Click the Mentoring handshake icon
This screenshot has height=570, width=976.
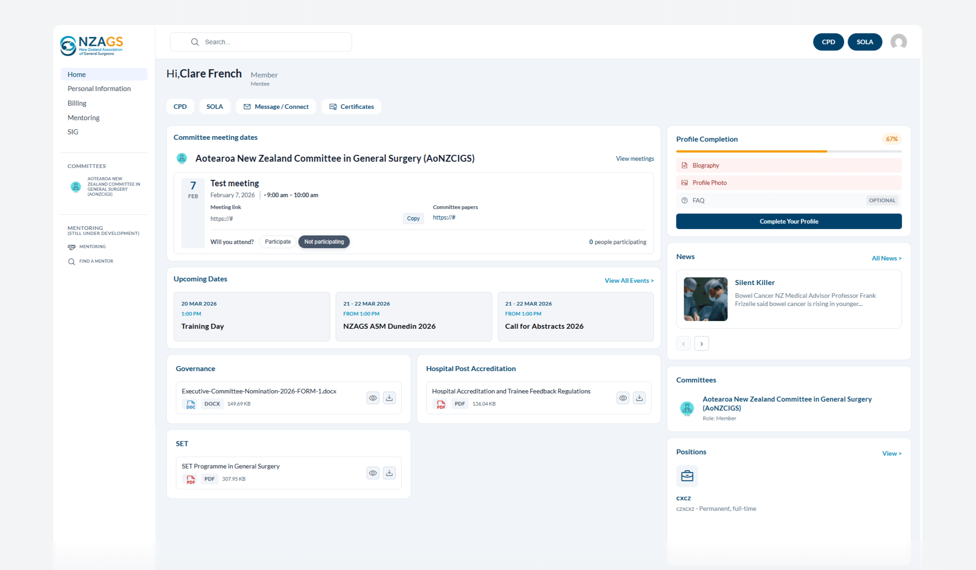click(71, 247)
